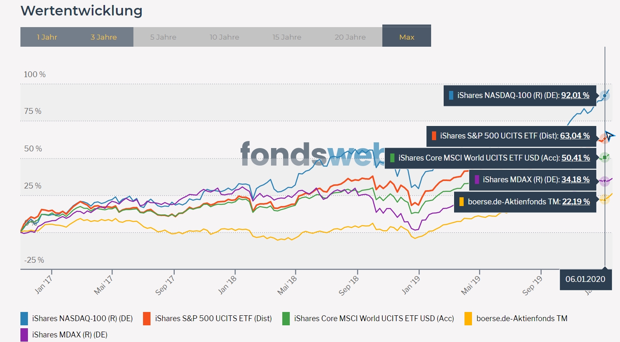Click the 100 % axis label

[x=35, y=74]
